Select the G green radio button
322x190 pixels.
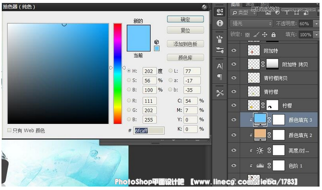coord(129,110)
